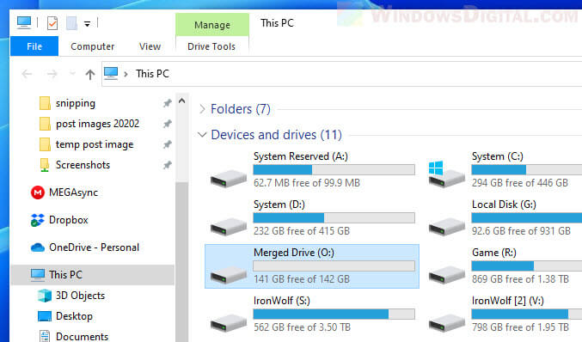582x342 pixels.
Task: Open the File menu tab
Action: point(34,46)
